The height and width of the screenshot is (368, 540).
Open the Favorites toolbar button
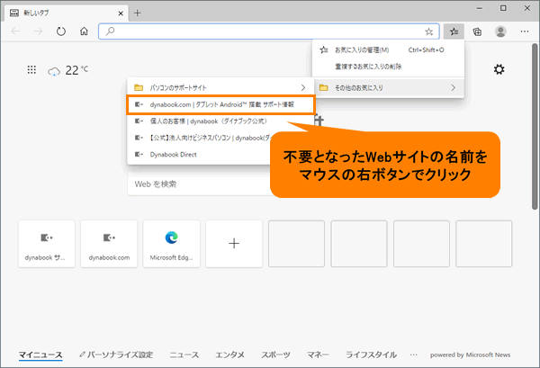454,31
